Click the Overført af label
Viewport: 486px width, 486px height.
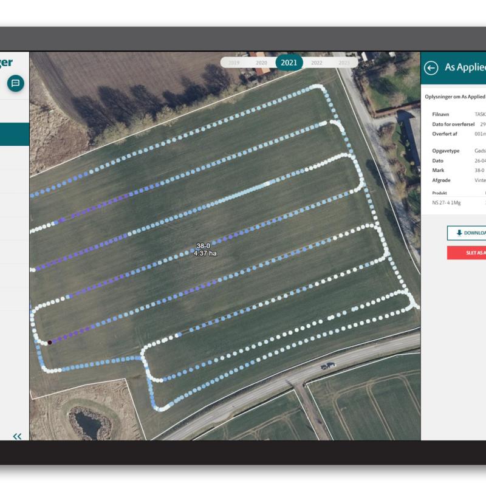445,134
